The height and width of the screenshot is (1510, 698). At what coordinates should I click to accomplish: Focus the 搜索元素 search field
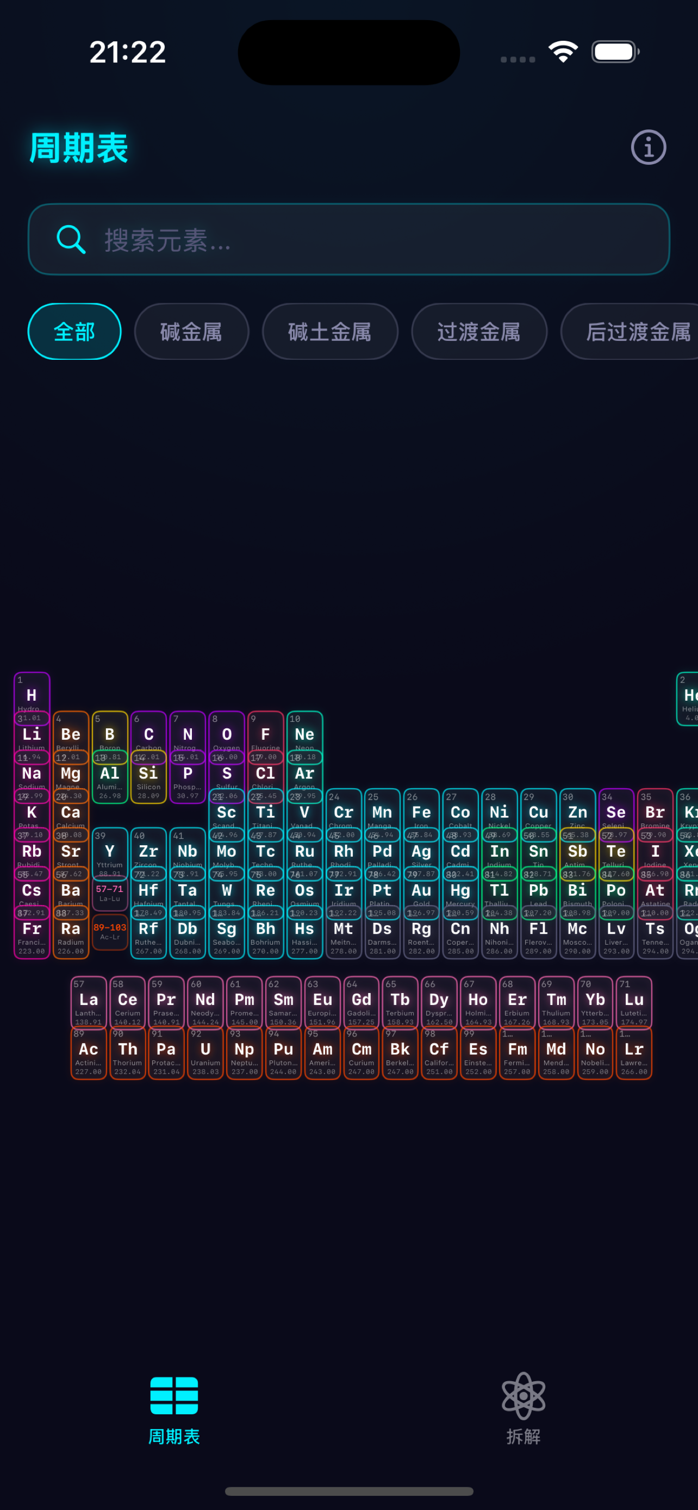click(x=348, y=239)
